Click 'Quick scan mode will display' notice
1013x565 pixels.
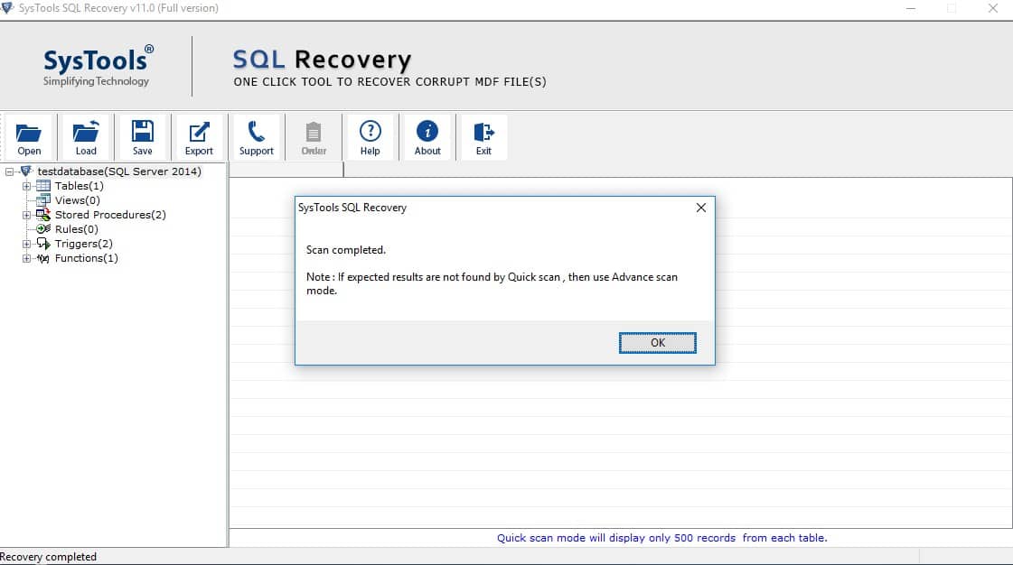(x=662, y=537)
